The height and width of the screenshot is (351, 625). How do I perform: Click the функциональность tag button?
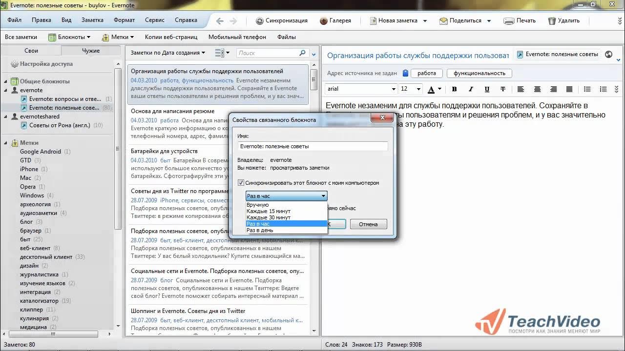(479, 73)
